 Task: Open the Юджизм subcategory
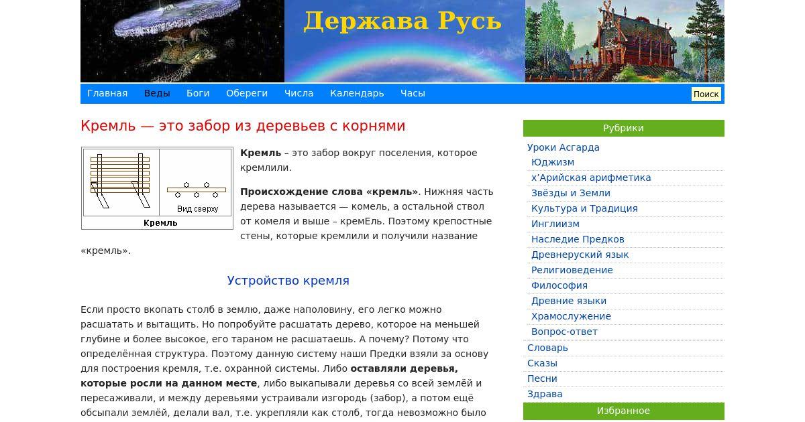point(553,162)
